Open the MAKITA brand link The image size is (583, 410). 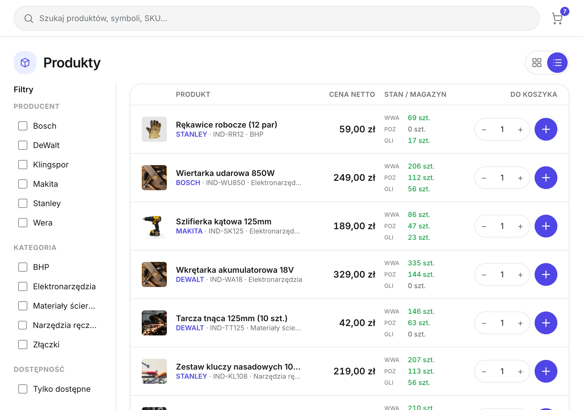click(x=189, y=231)
